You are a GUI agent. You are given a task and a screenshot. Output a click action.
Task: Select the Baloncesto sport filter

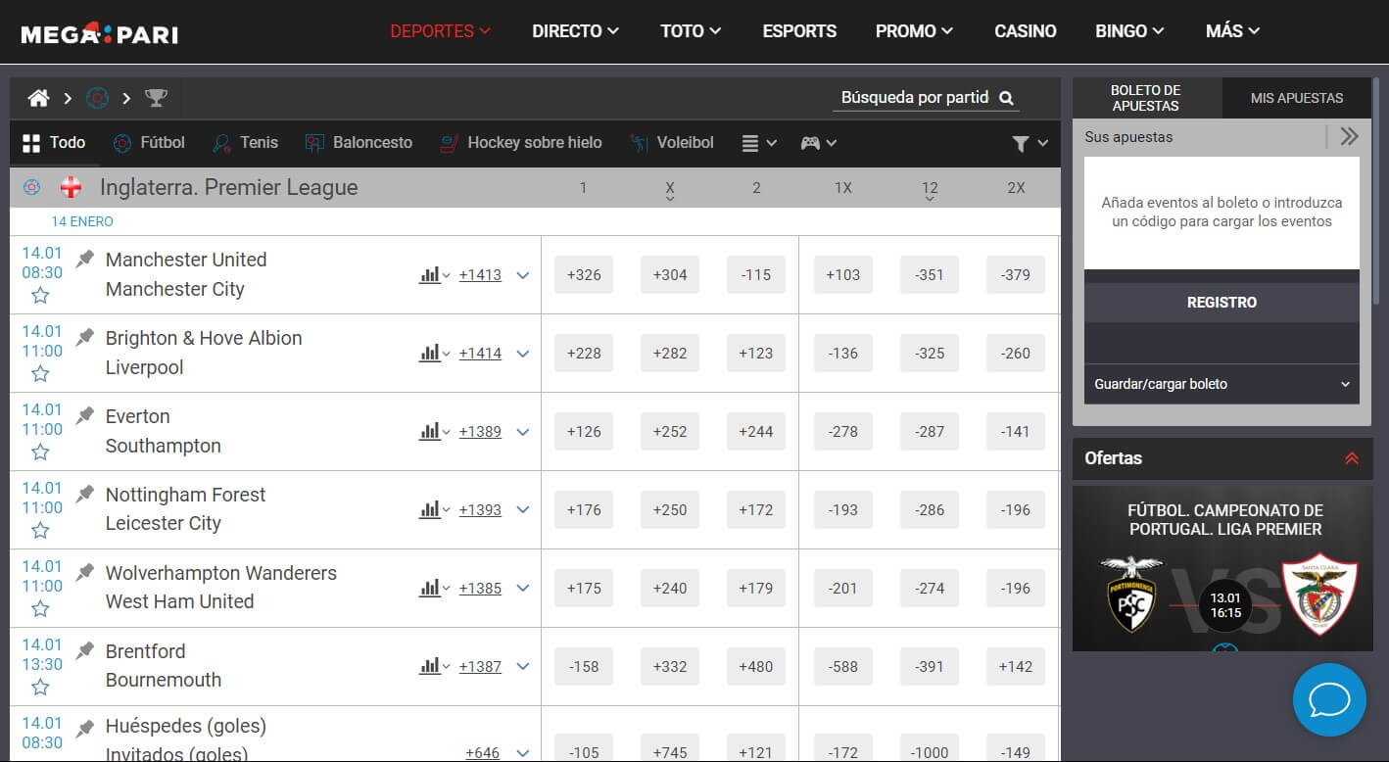point(359,143)
